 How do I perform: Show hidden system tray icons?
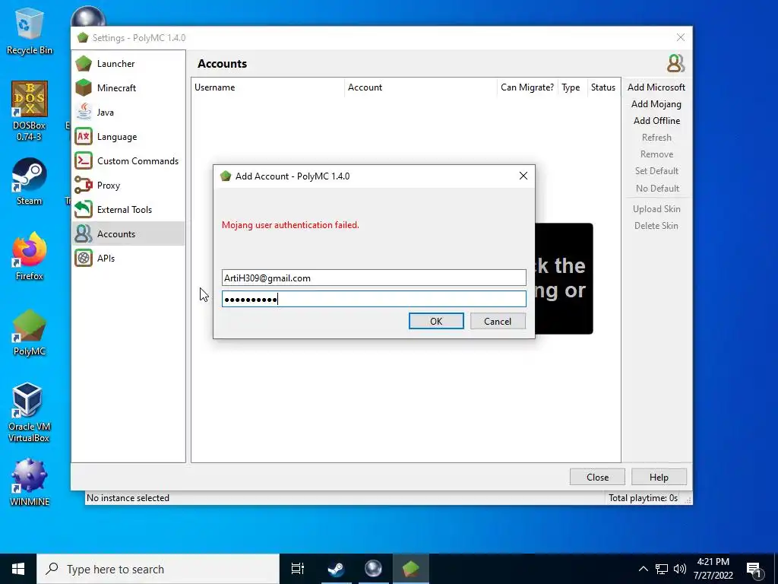(643, 569)
